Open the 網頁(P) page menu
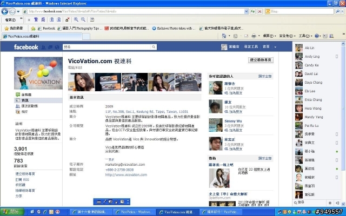Screen dimensions: 346x216 pos(269,36)
